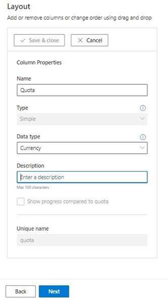Proceed with the blue Next button
The image size is (168, 300).
click(54, 291)
